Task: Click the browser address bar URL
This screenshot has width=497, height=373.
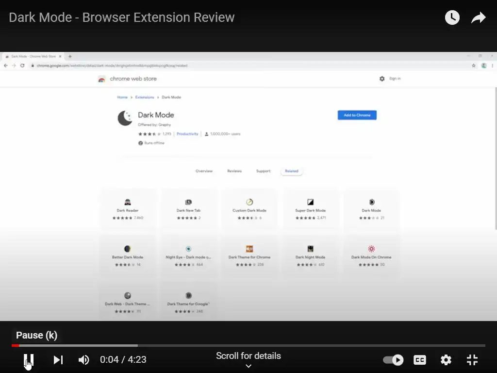Action: coord(112,66)
